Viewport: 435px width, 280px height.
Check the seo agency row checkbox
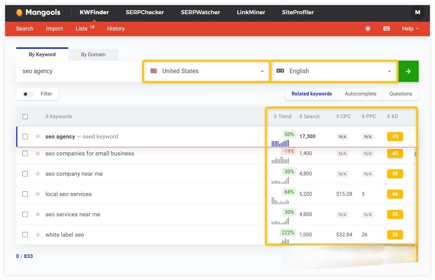(25, 136)
